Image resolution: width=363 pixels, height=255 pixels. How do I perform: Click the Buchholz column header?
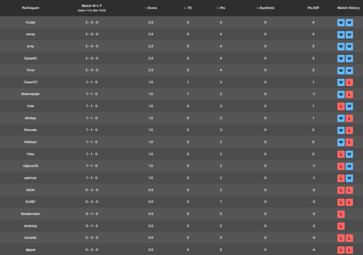click(265, 8)
